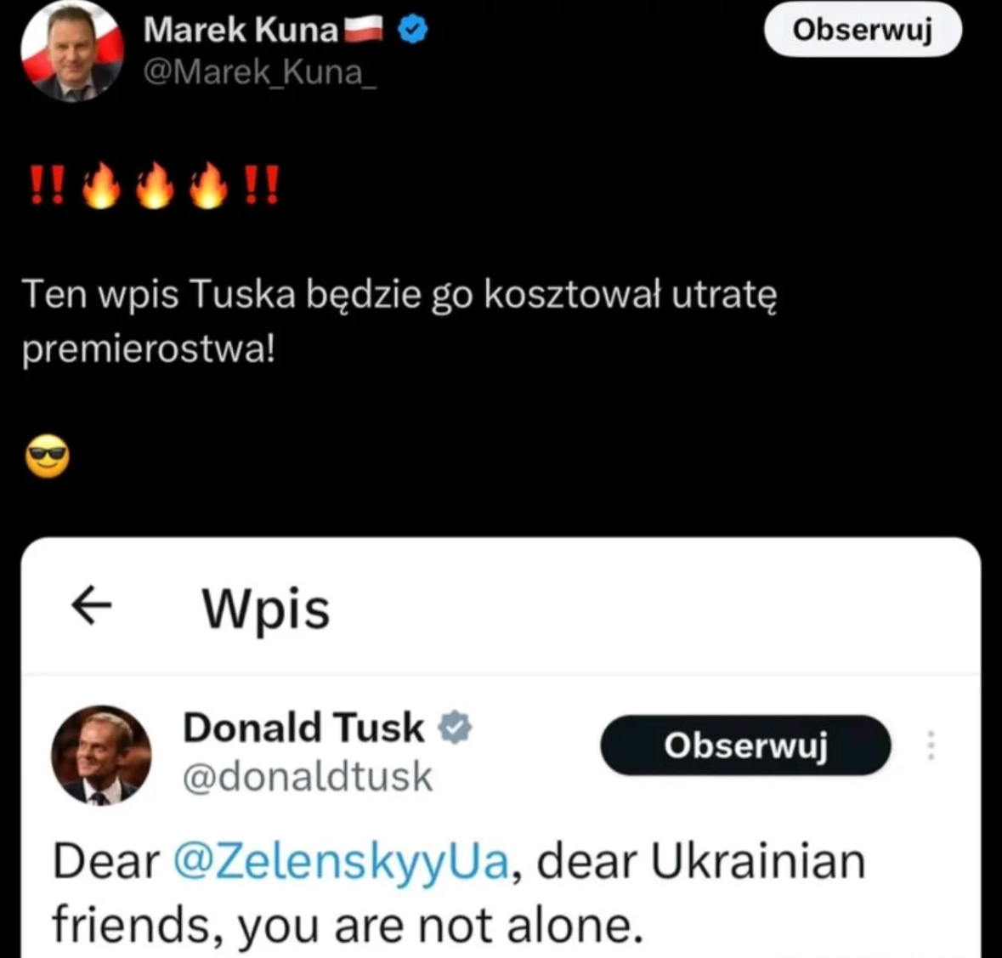This screenshot has width=1002, height=958.
Task: Click the blue verified badge beside Marek Kuna
Action: tap(413, 30)
